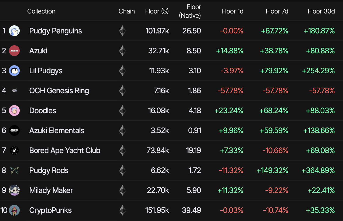Click the 39.49 native floor value
343x221 pixels.
point(191,210)
